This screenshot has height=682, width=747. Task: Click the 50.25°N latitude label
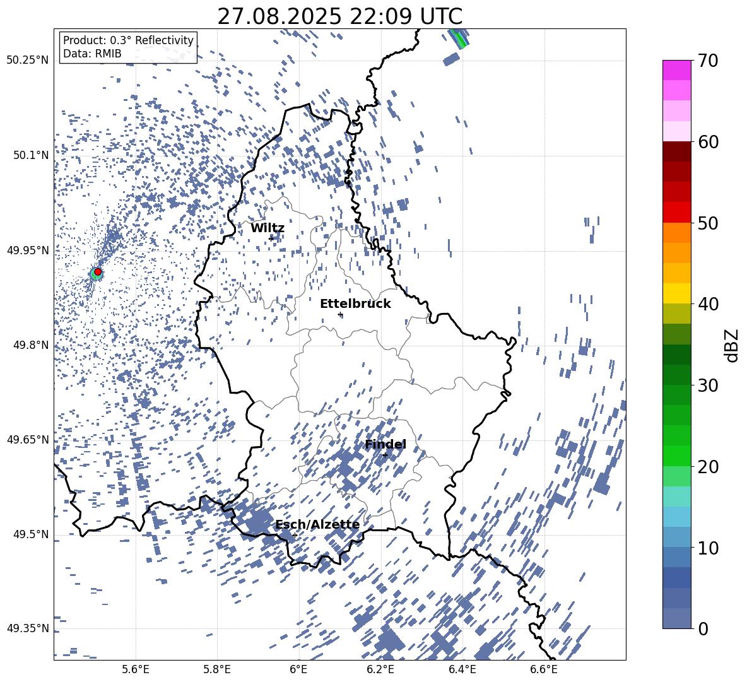tap(28, 61)
